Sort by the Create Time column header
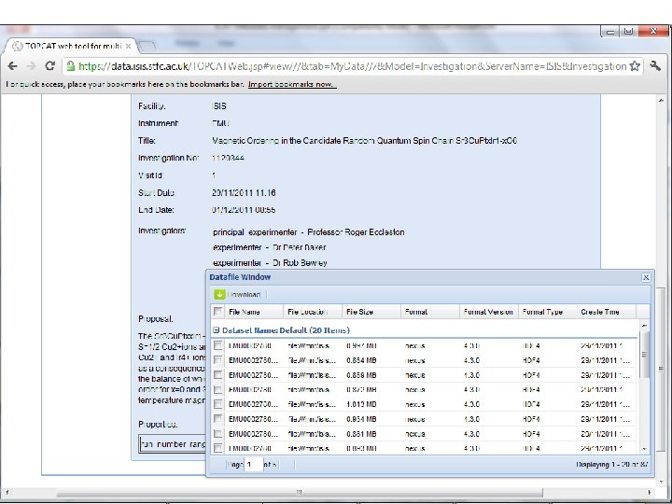Viewport: 672px width, 504px height. pos(606,312)
